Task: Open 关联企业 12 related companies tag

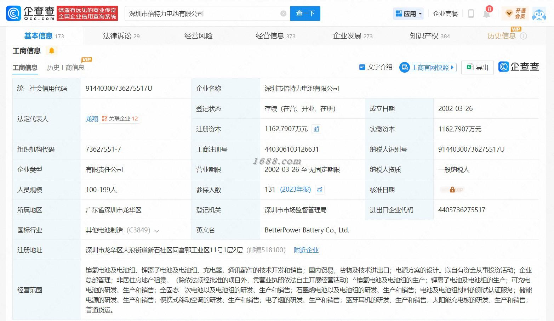Action: click(x=120, y=119)
